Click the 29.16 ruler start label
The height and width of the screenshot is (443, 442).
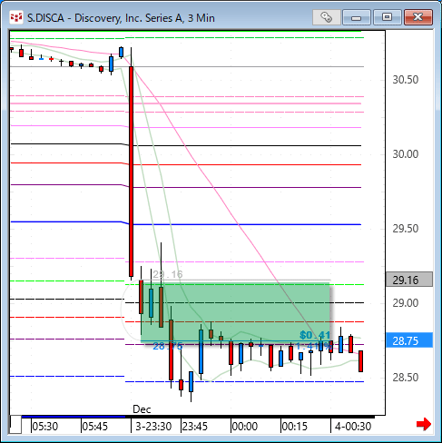pyautogui.click(x=168, y=274)
